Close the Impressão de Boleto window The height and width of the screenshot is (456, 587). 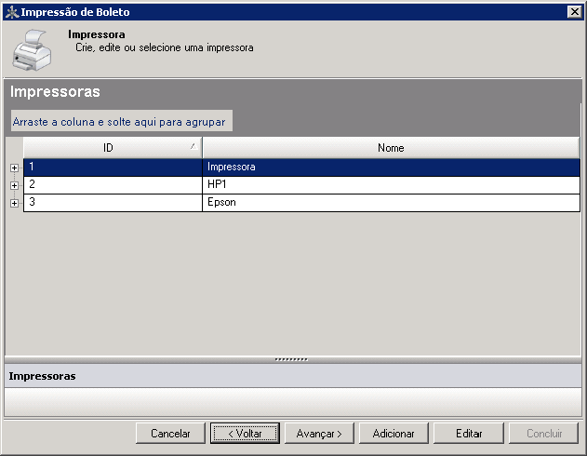[574, 12]
